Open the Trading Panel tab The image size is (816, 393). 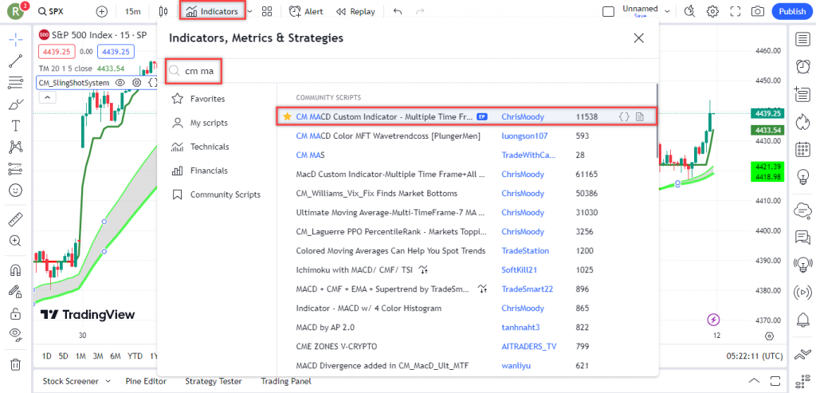point(286,381)
